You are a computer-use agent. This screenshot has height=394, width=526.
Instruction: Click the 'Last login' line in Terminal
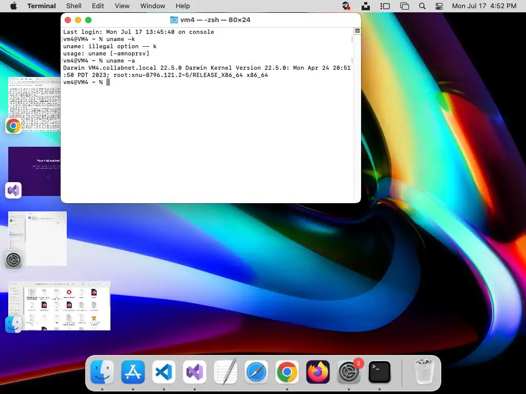point(139,32)
